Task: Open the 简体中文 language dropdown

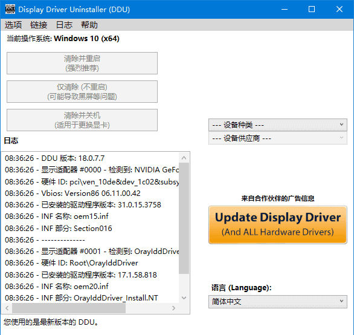Action: pyautogui.click(x=278, y=301)
